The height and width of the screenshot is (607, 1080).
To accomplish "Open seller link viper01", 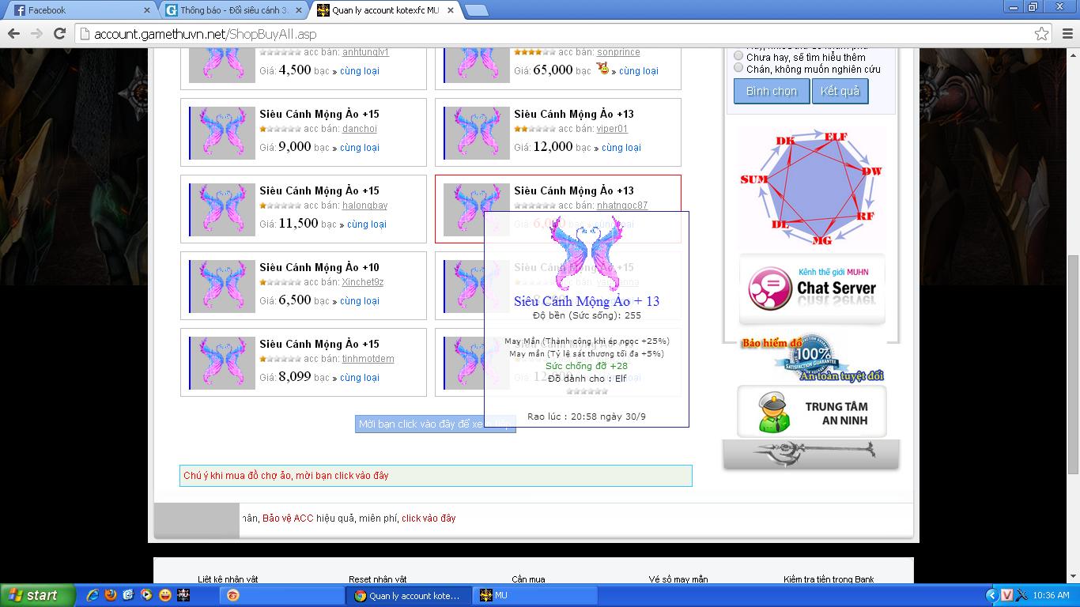I will [x=612, y=129].
